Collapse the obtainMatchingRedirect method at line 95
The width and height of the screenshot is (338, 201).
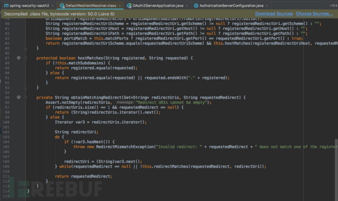click(x=25, y=98)
